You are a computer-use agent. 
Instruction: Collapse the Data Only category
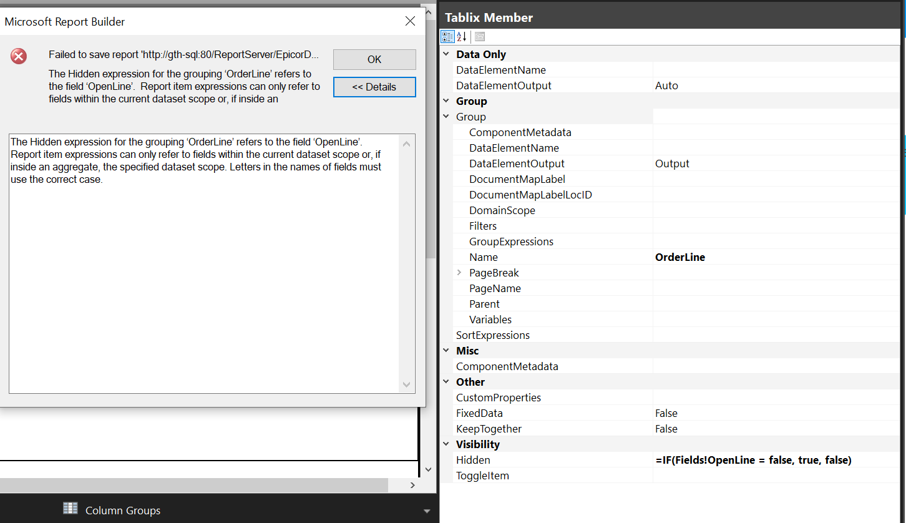tap(446, 54)
